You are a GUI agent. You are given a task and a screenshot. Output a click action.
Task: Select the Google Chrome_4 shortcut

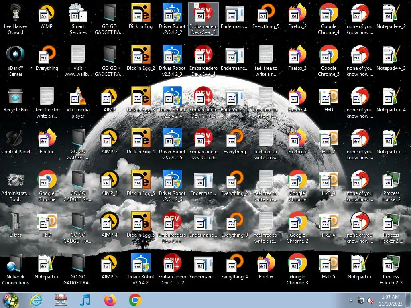point(329,19)
